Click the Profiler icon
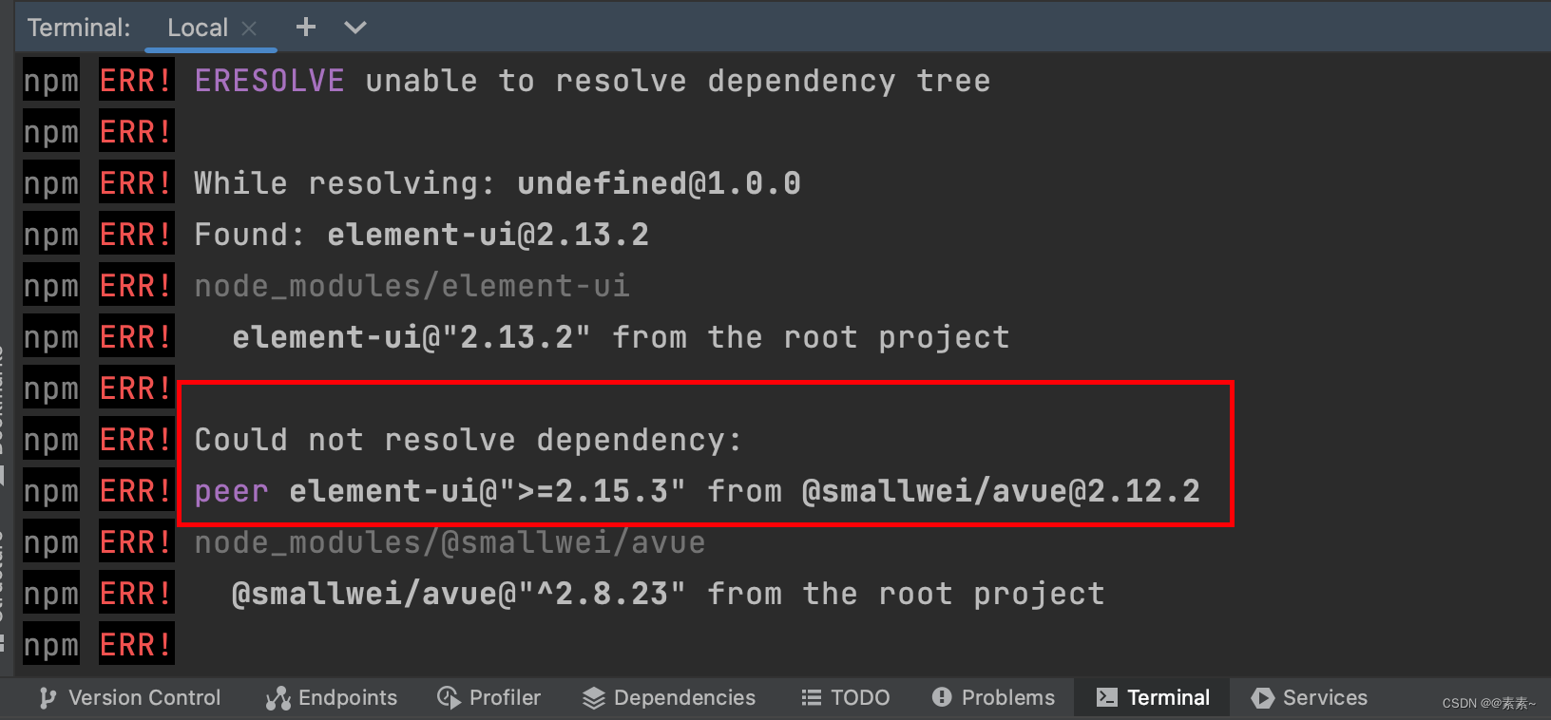 (449, 698)
